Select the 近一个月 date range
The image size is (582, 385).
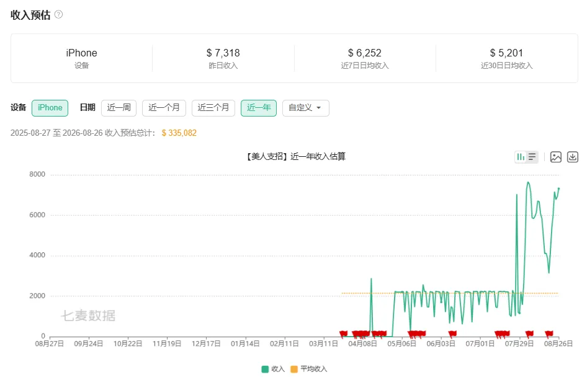164,108
